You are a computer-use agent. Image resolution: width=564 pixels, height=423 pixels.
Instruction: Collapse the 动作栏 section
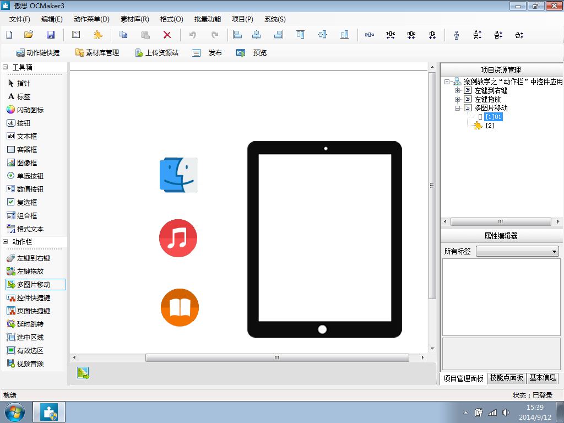point(6,242)
